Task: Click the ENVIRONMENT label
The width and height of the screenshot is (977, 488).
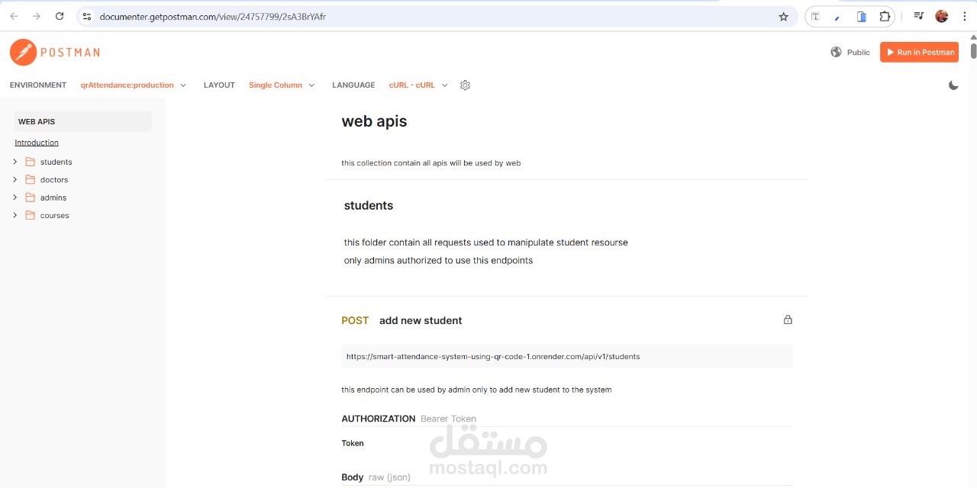Action: (x=38, y=85)
